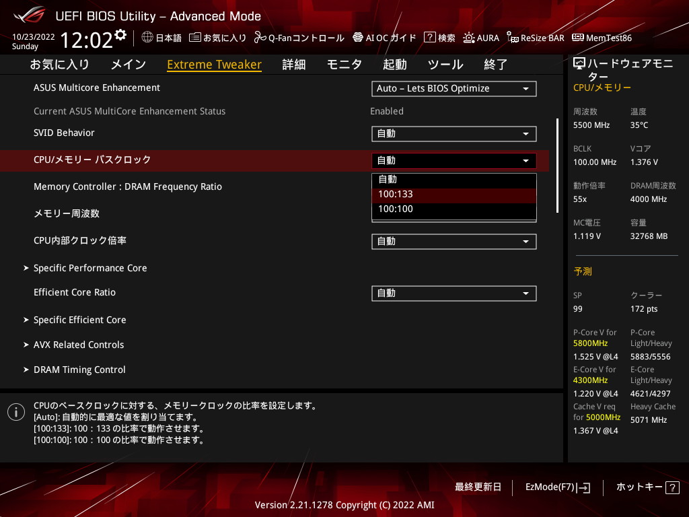Image resolution: width=689 pixels, height=517 pixels.
Task: Toggle ReSize BAR icon
Action: click(x=512, y=38)
